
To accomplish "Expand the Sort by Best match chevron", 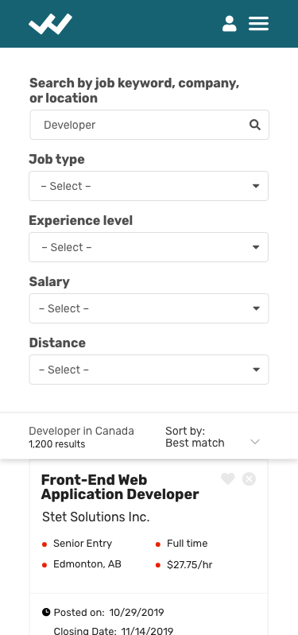I will click(x=255, y=441).
